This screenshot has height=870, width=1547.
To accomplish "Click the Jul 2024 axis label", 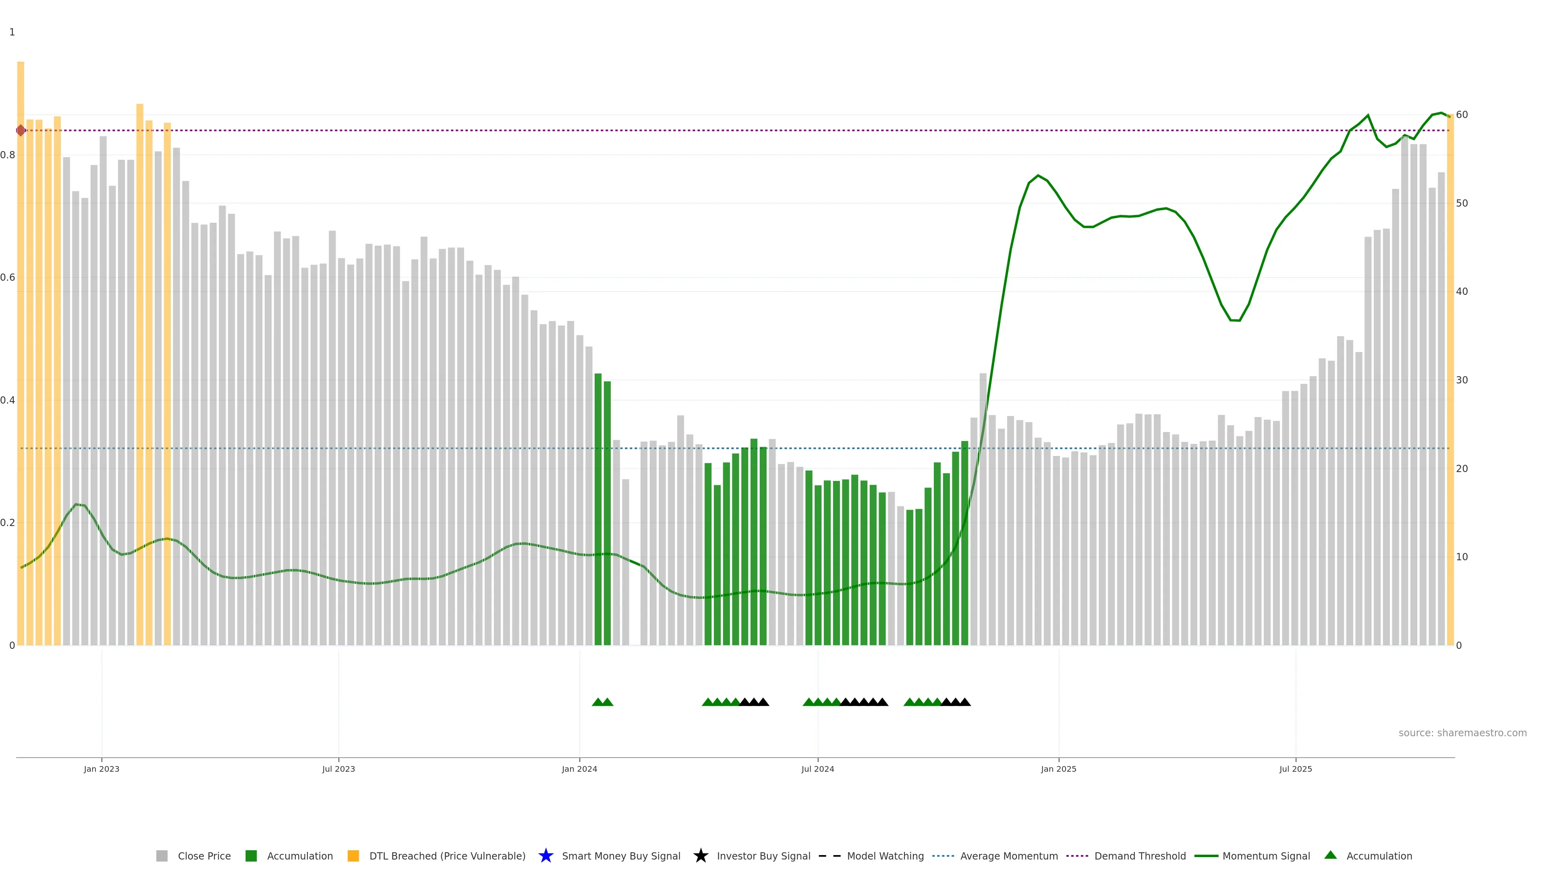I will tap(817, 768).
